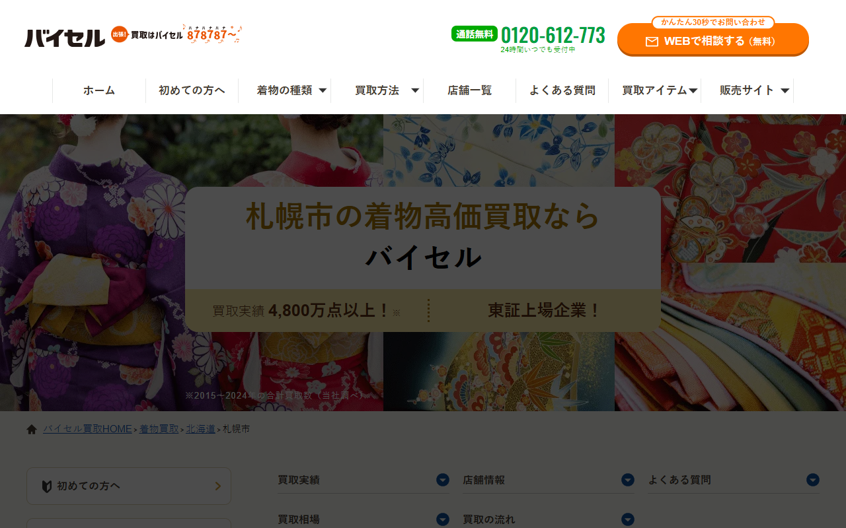Jump to 買取の流れ section

549,519
